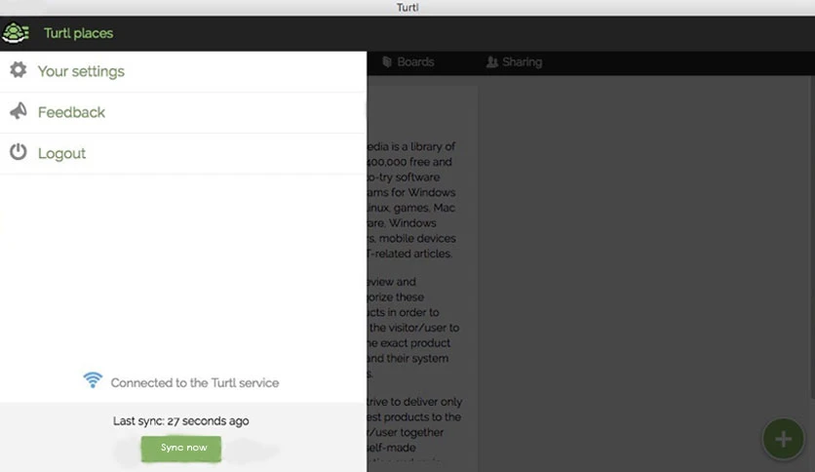Image resolution: width=815 pixels, height=472 pixels.
Task: Click the Sync now button
Action: tap(181, 449)
